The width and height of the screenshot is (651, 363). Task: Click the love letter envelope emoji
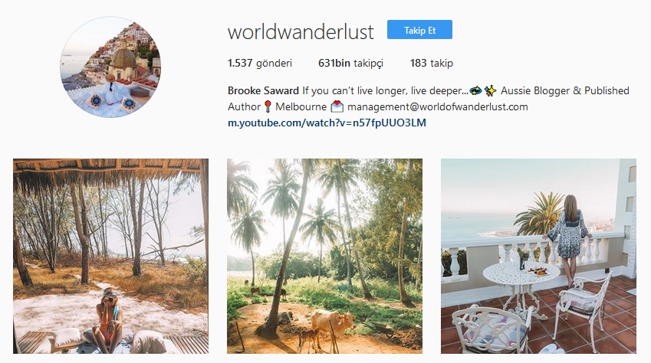pos(337,106)
